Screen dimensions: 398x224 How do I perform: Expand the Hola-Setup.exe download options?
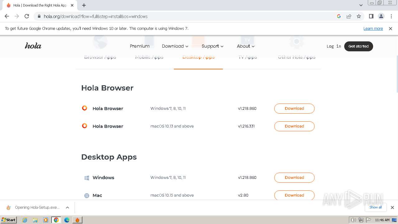point(67,208)
